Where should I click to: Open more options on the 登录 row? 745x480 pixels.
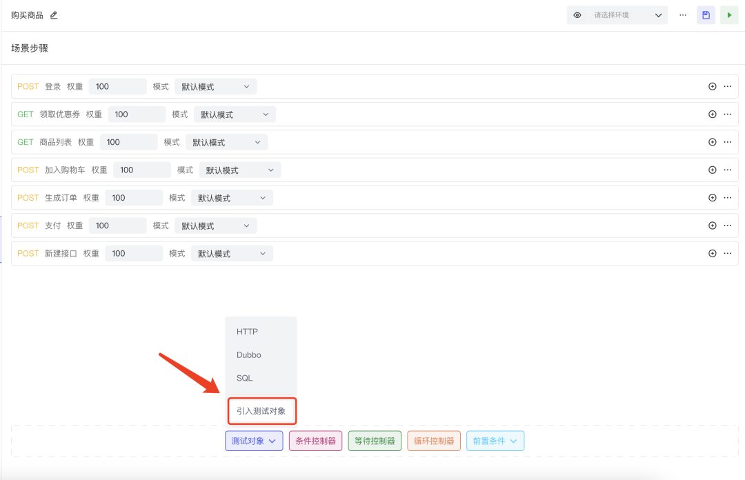point(728,86)
